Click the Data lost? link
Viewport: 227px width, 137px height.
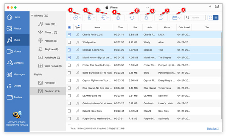point(213,128)
